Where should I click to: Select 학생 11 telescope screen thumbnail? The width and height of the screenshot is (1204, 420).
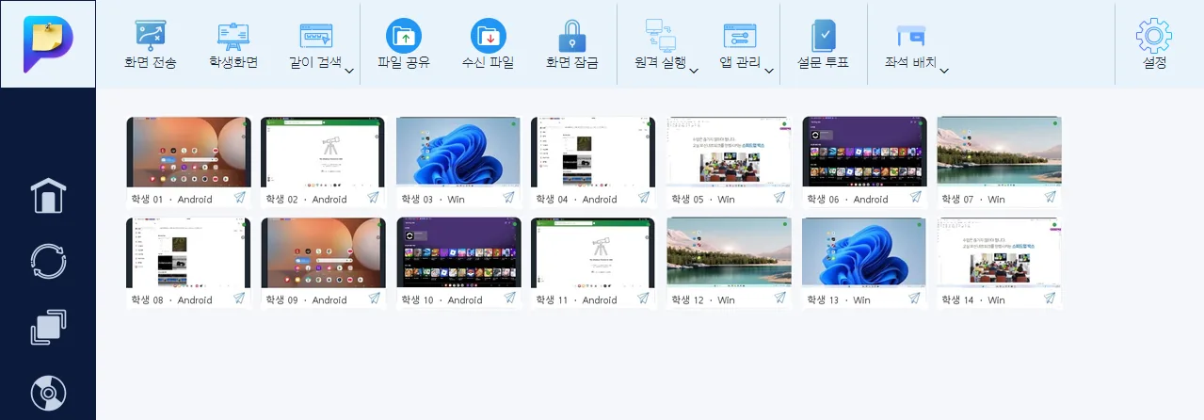point(593,252)
